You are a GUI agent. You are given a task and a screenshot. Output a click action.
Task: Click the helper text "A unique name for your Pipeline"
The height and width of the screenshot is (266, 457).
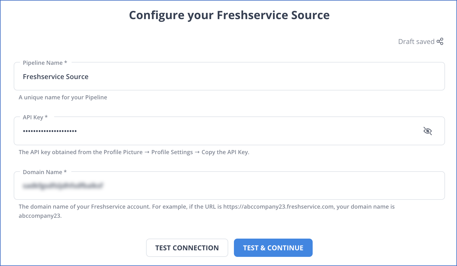[63, 97]
